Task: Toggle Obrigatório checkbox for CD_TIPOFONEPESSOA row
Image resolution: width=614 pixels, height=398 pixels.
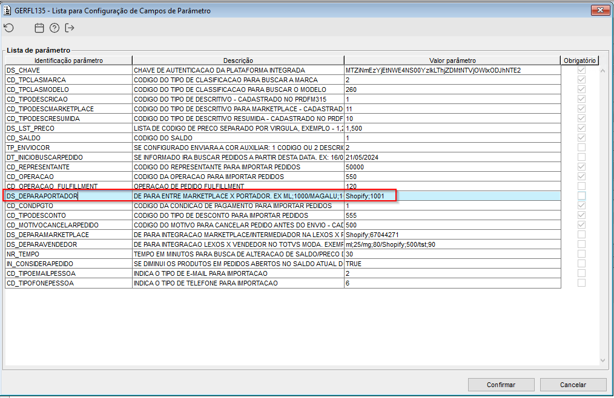Action: (581, 283)
